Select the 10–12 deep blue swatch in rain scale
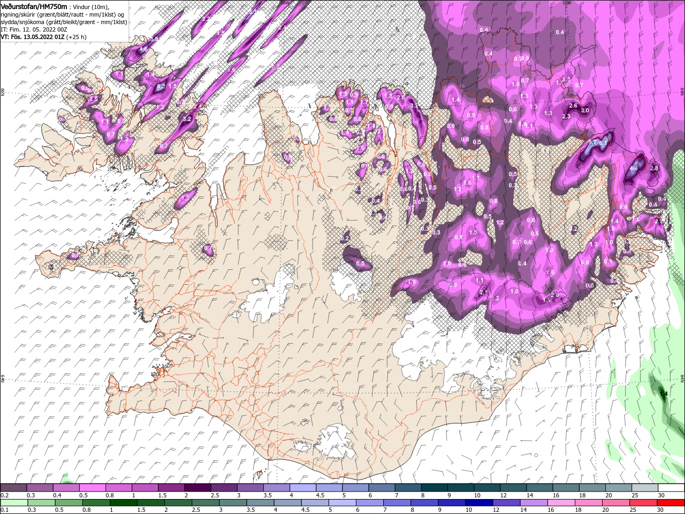685x514 pixels. point(478,503)
